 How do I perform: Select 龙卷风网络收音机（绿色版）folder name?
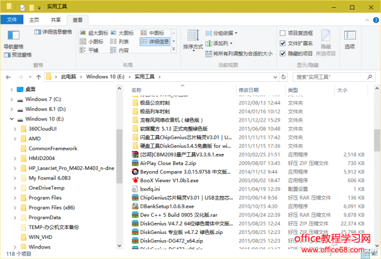(171, 120)
